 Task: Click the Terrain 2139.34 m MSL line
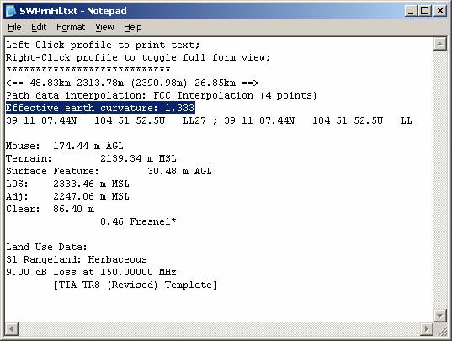(91, 158)
